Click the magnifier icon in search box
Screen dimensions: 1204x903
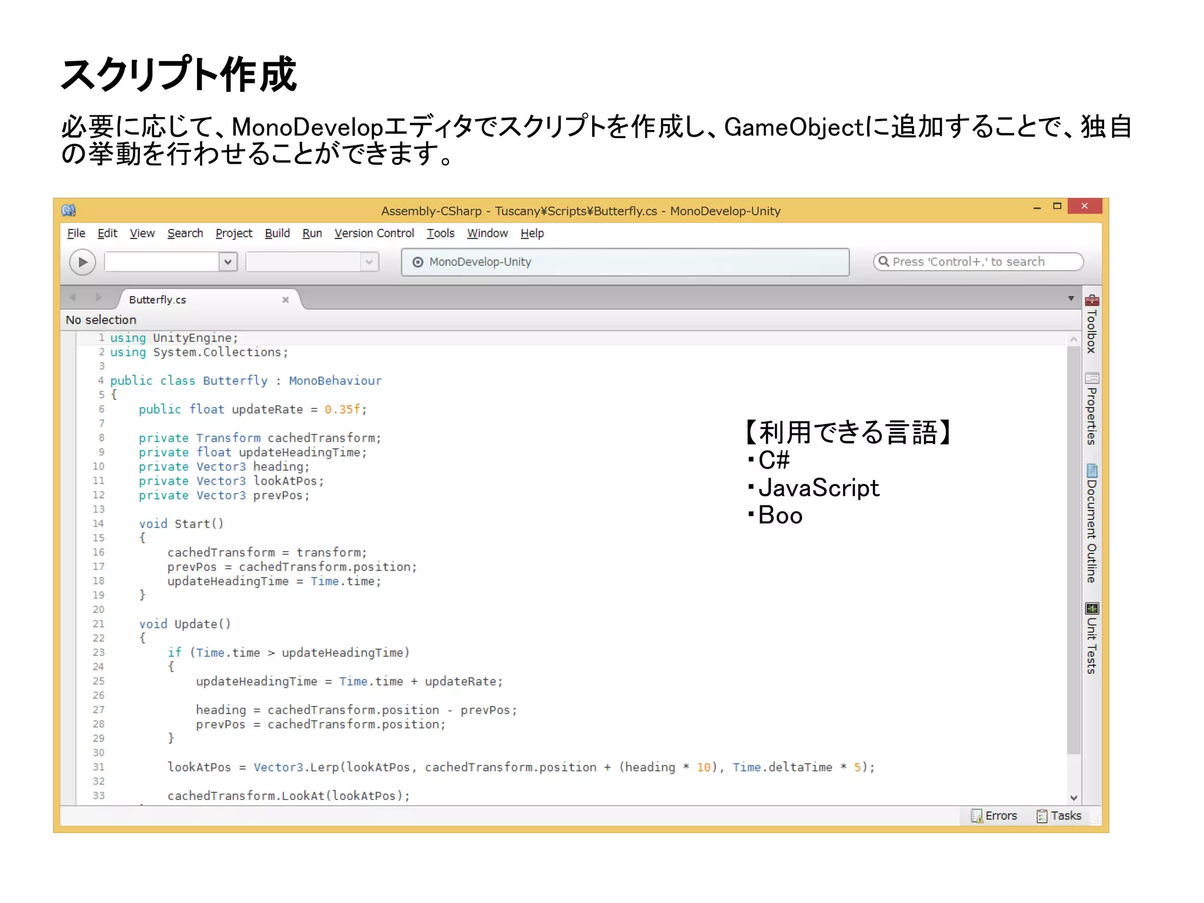click(x=883, y=262)
